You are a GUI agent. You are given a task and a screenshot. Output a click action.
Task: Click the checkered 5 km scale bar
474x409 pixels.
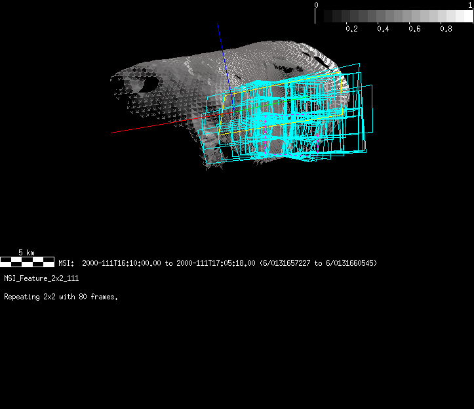click(x=27, y=262)
